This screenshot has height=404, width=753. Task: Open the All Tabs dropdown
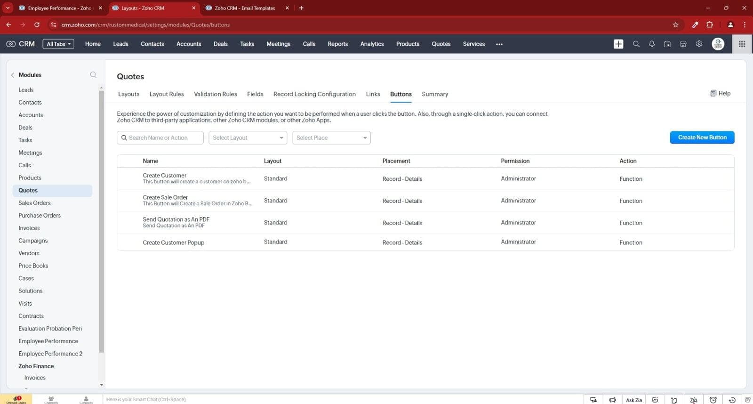(58, 44)
